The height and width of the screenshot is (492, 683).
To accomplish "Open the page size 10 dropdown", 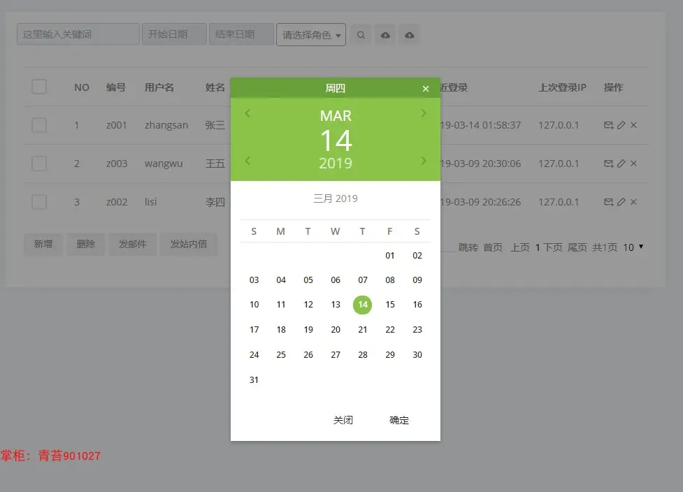I will [633, 247].
